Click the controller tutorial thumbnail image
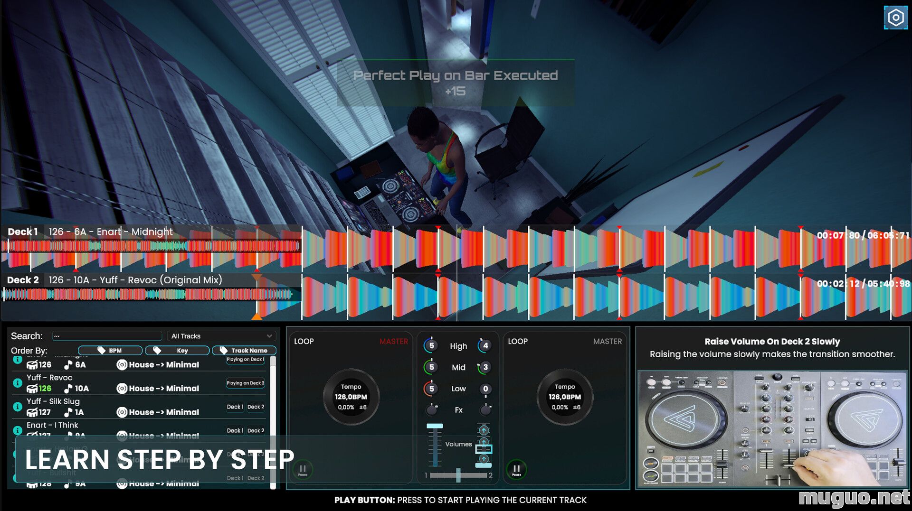This screenshot has width=912, height=511. [x=772, y=429]
